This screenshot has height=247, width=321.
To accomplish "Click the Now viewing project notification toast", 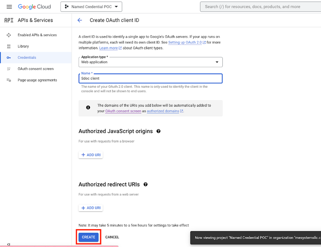I will coord(255,238).
